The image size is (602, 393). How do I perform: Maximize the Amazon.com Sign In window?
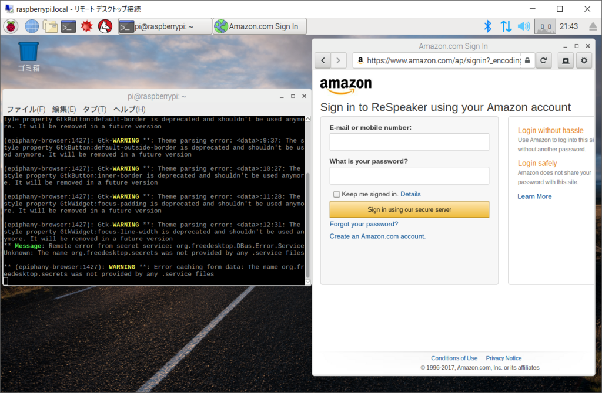[576, 46]
